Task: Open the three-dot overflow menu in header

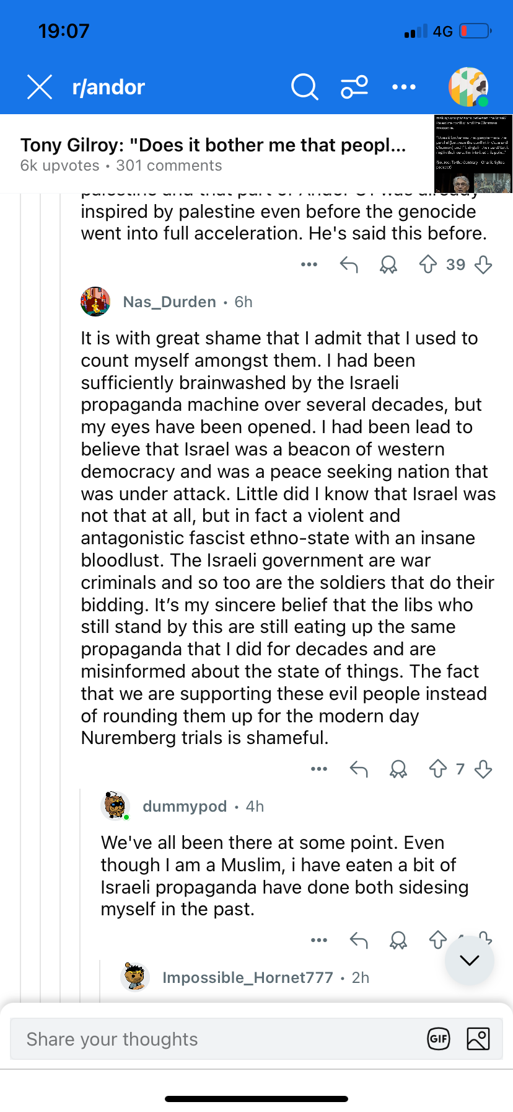Action: (x=404, y=87)
